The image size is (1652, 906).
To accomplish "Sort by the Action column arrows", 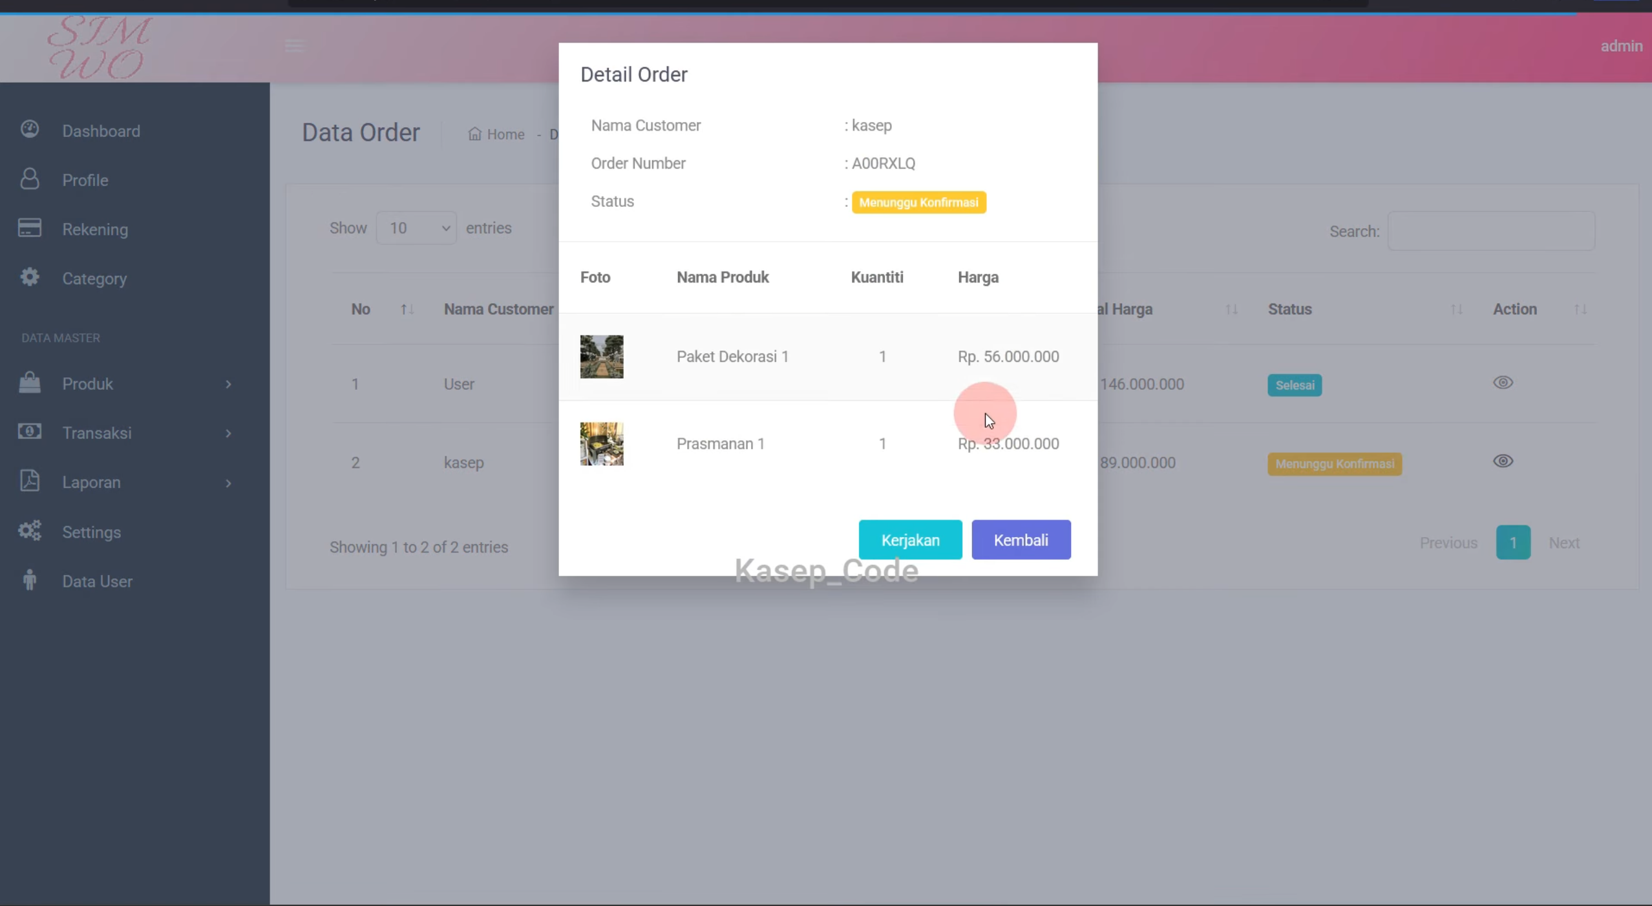I will 1580,310.
